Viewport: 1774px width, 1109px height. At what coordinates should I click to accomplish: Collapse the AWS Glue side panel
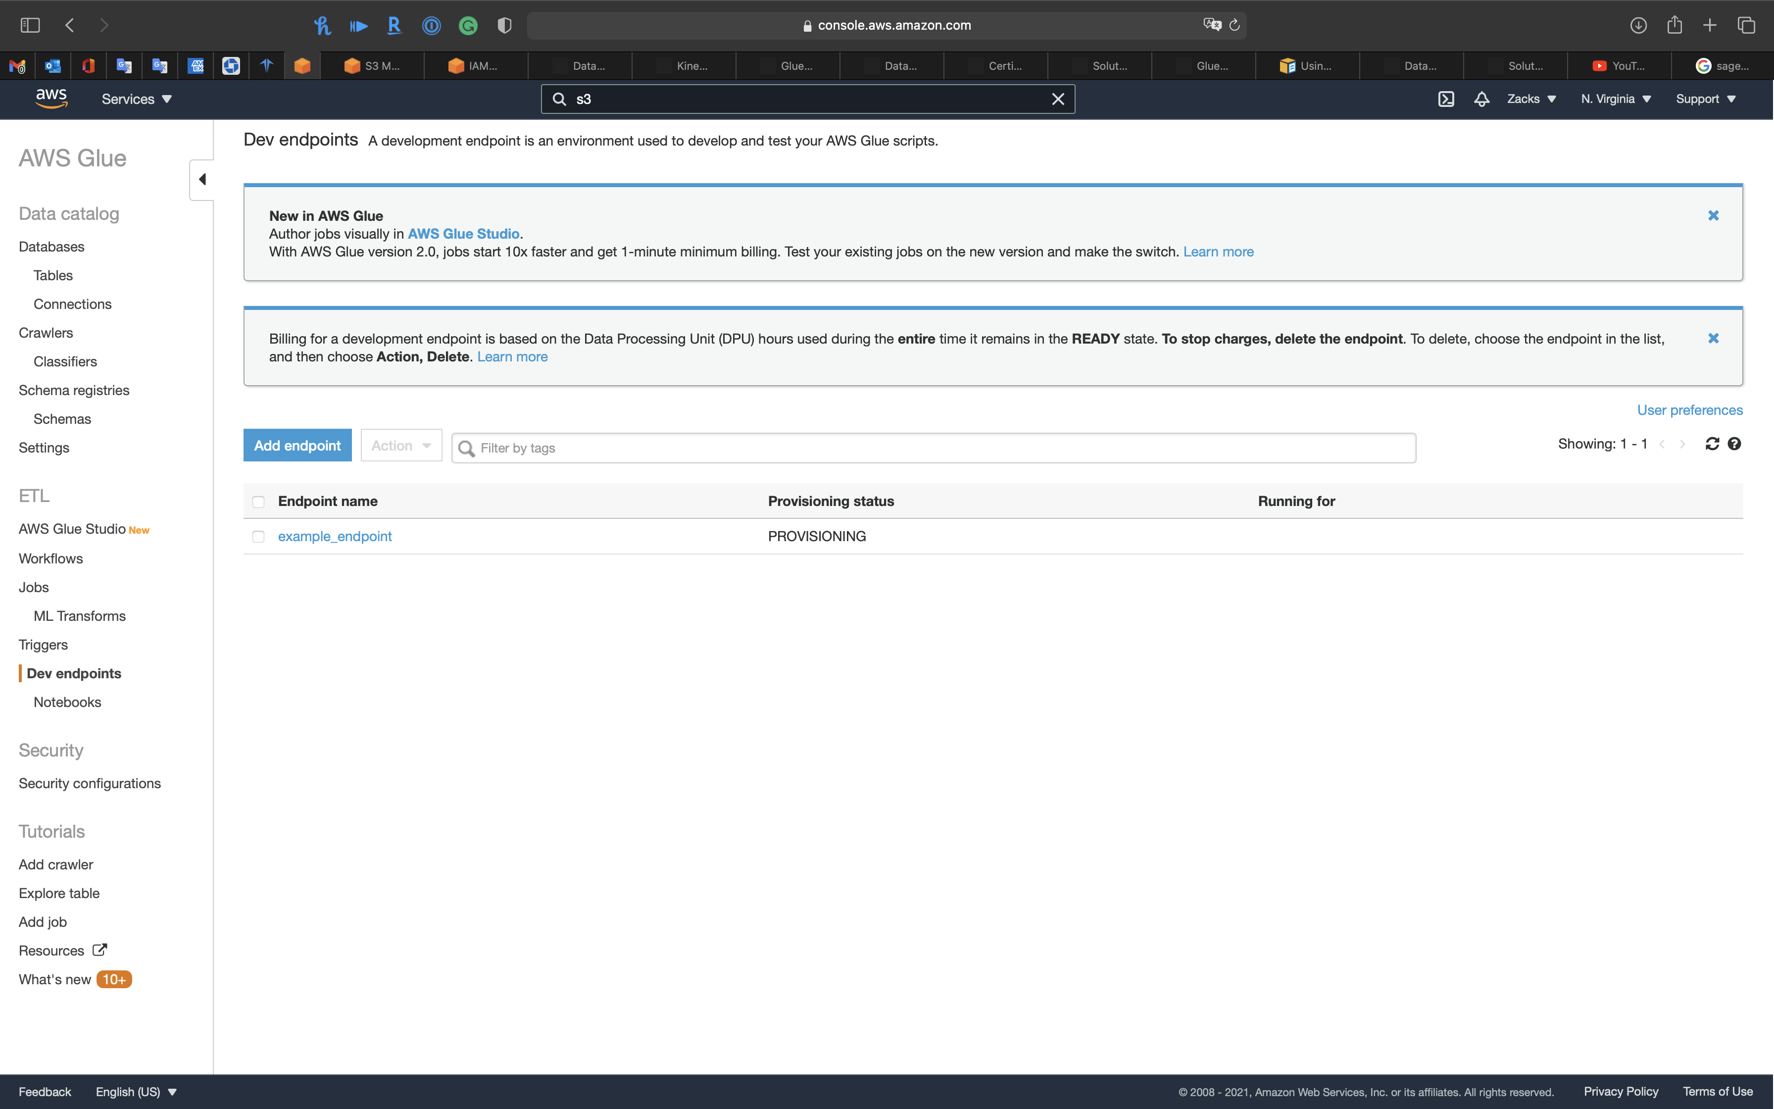pyautogui.click(x=202, y=180)
